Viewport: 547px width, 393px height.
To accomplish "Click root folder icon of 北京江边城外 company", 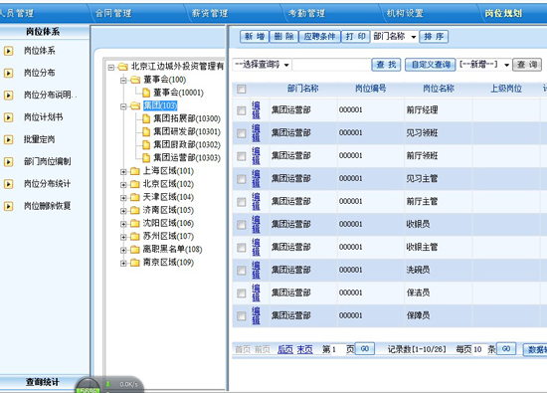I will pos(122,67).
